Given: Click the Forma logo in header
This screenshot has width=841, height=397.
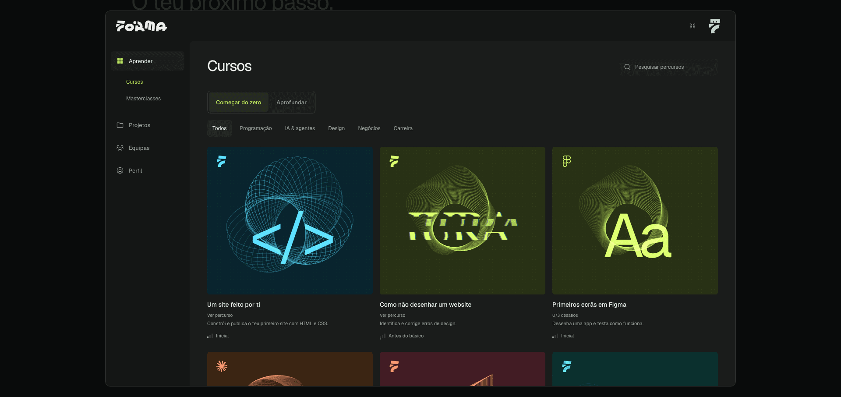Looking at the screenshot, I should click(x=141, y=26).
